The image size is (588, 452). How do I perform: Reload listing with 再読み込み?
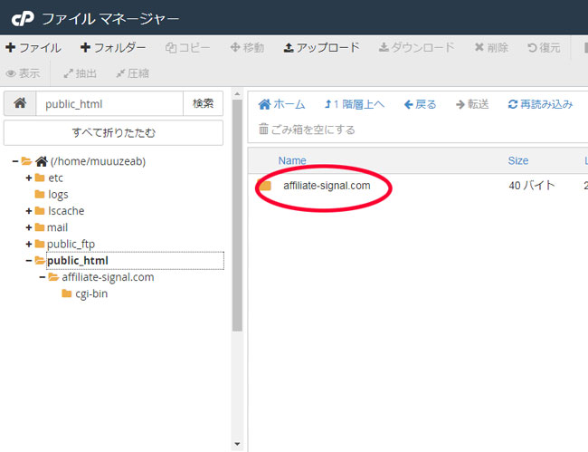pos(540,104)
